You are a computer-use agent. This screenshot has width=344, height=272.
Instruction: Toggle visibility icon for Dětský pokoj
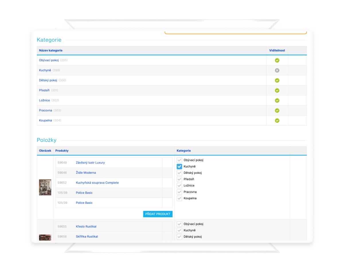pos(277,80)
